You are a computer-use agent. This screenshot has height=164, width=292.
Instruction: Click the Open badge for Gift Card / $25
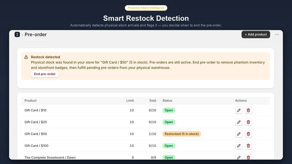(169, 122)
